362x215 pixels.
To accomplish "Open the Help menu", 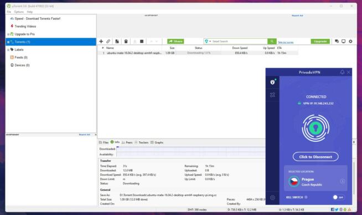I will pos(30,12).
